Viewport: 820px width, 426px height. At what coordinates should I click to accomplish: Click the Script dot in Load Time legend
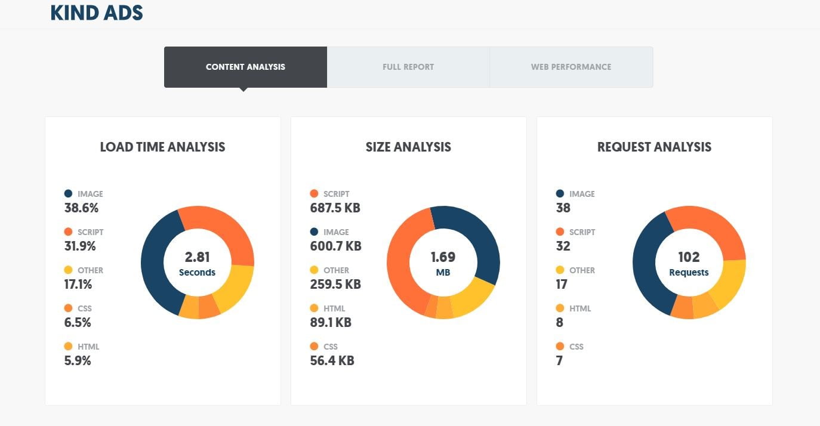click(68, 232)
